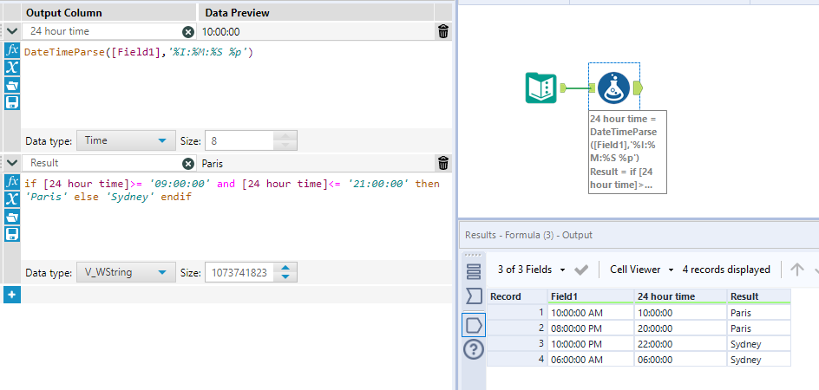The image size is (819, 390).
Task: Open the Results summary sigma icon
Action: [474, 296]
